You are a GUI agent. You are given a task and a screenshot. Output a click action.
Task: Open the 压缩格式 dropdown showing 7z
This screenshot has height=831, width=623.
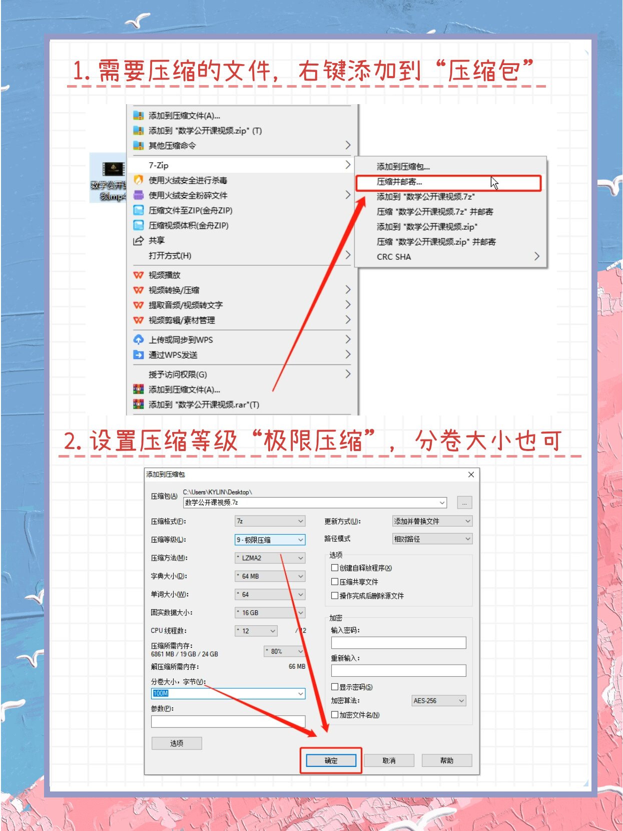(x=270, y=521)
